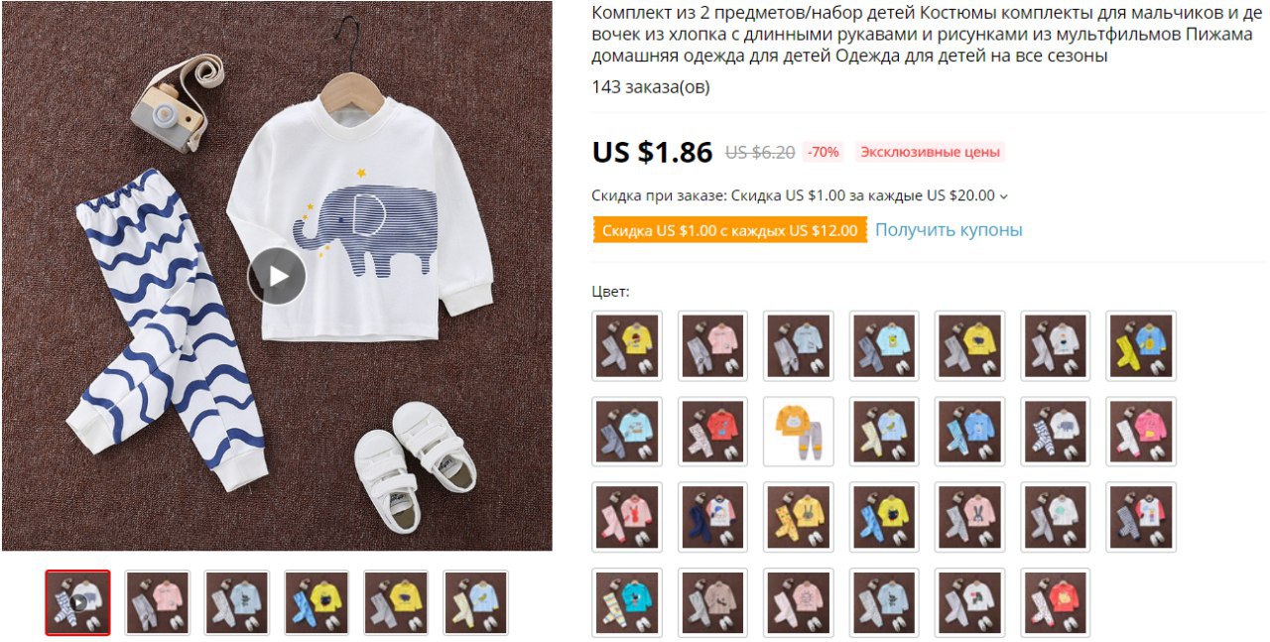Choose the yellow rabbit shirt with spotted pants
This screenshot has height=642, width=1270.
799,517
